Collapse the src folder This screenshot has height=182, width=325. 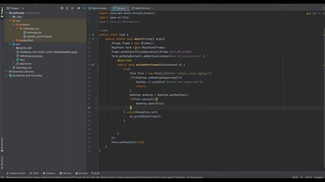10,44
